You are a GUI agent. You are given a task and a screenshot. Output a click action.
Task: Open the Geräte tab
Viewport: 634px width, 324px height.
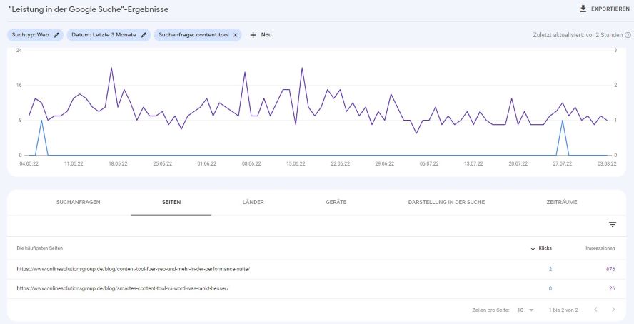tap(336, 202)
